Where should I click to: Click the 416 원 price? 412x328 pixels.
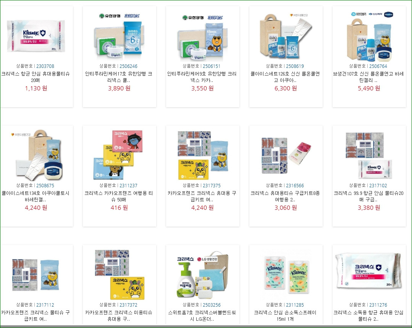point(119,207)
